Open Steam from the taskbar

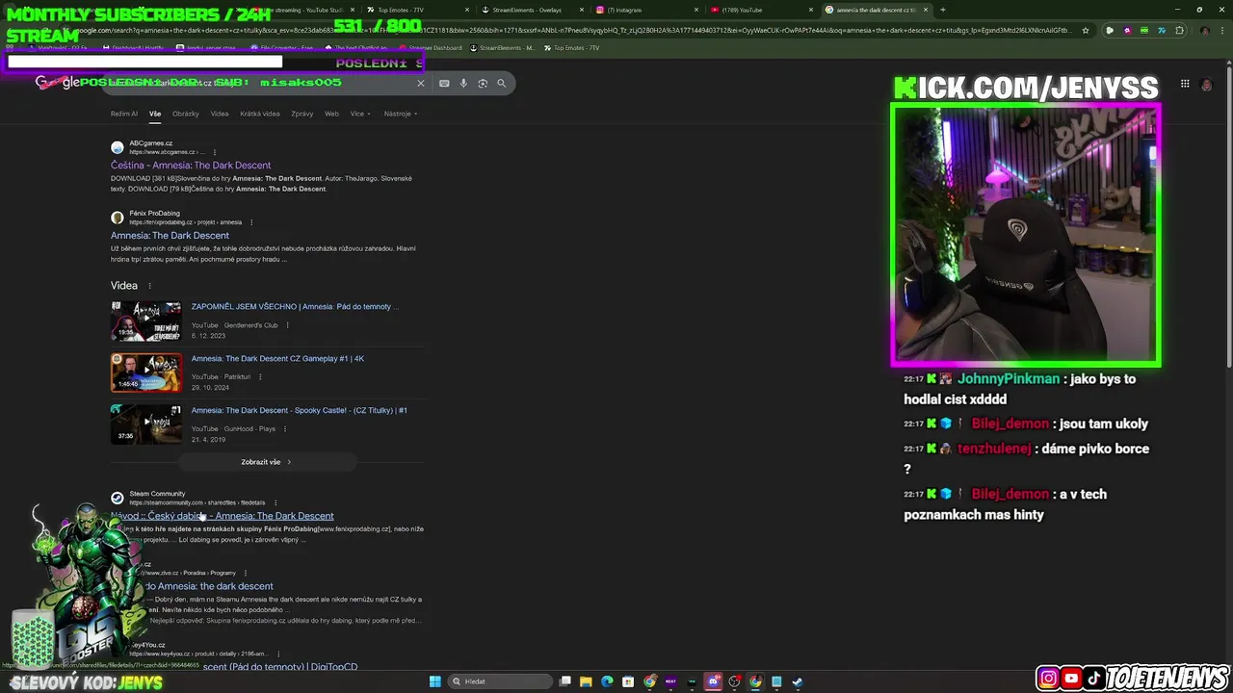798,681
